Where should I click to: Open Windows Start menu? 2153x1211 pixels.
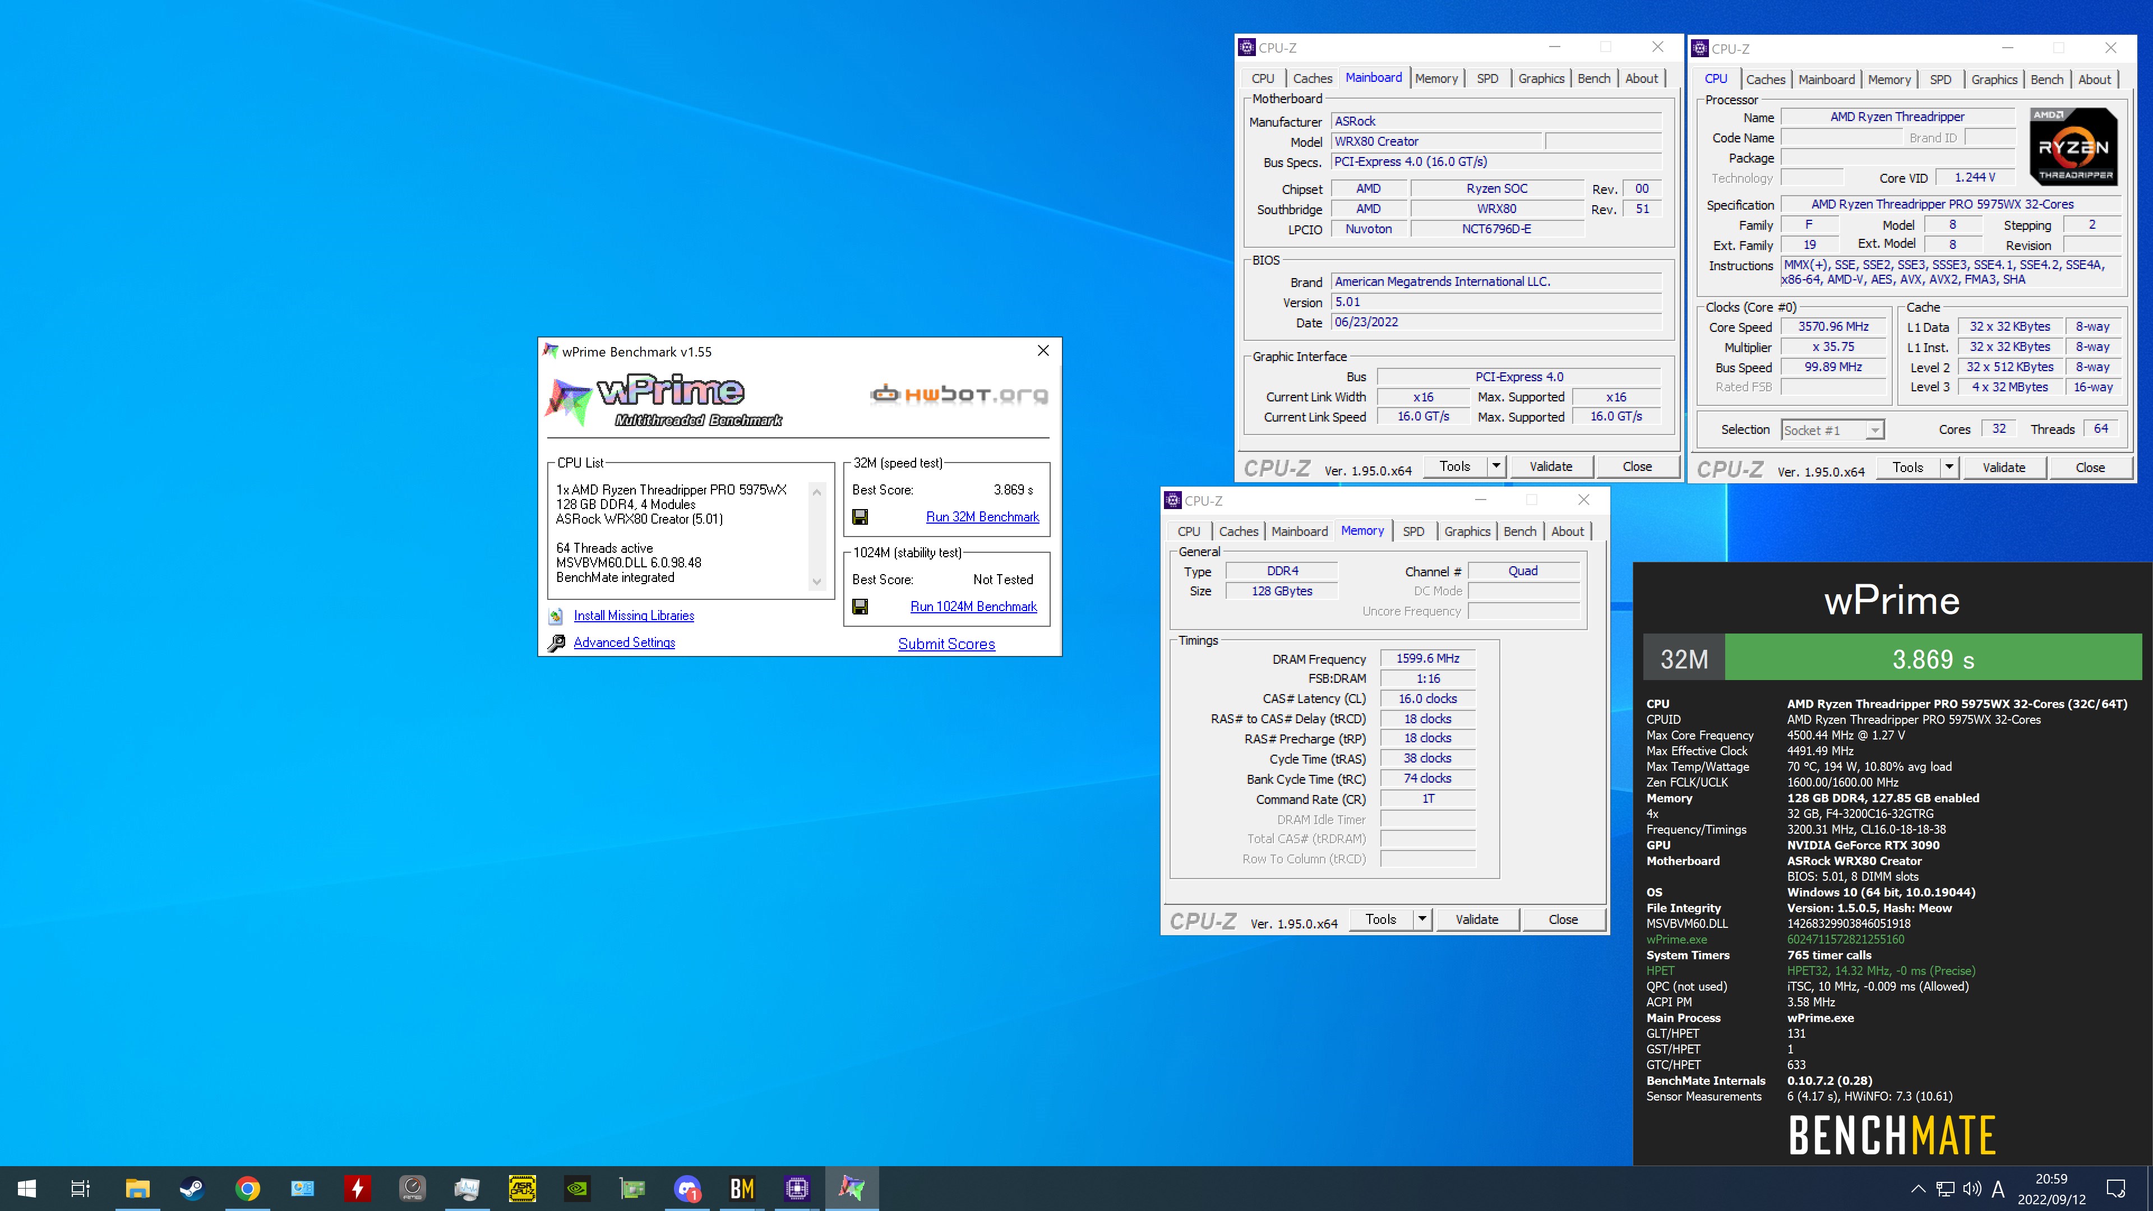click(x=27, y=1187)
